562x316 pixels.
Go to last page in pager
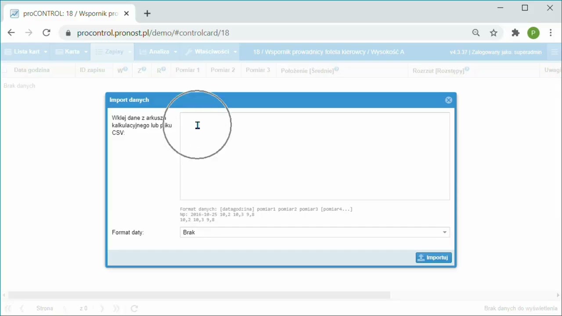[116, 309]
